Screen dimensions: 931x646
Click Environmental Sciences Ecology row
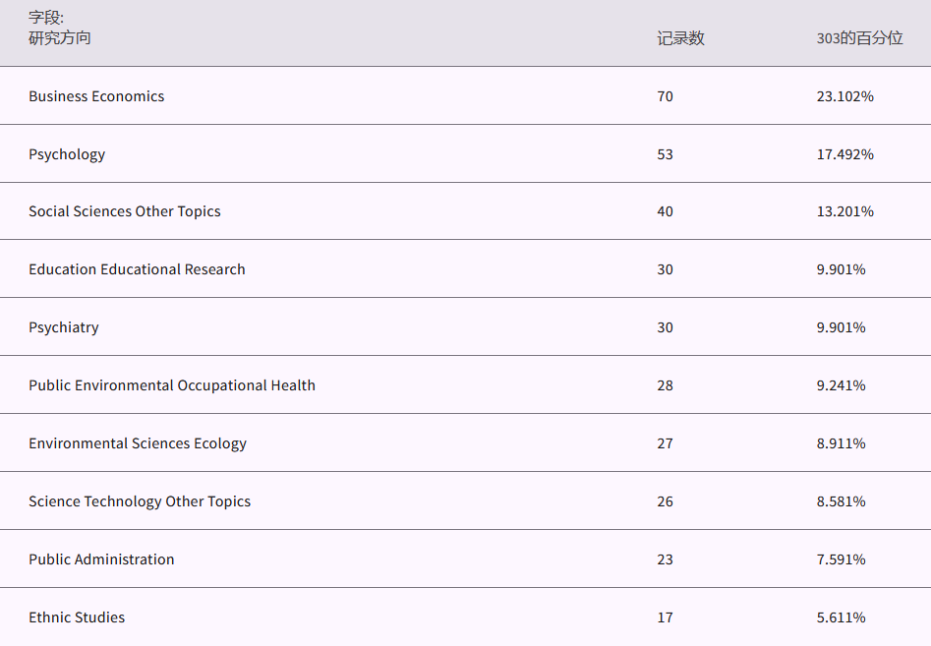coord(138,443)
